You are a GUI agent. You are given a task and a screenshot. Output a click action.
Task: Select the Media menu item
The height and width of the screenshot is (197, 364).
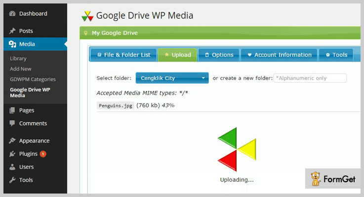(x=35, y=44)
